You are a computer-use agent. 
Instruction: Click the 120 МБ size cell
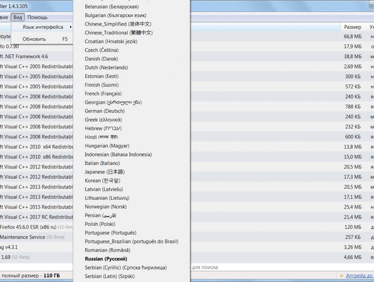tap(353, 227)
